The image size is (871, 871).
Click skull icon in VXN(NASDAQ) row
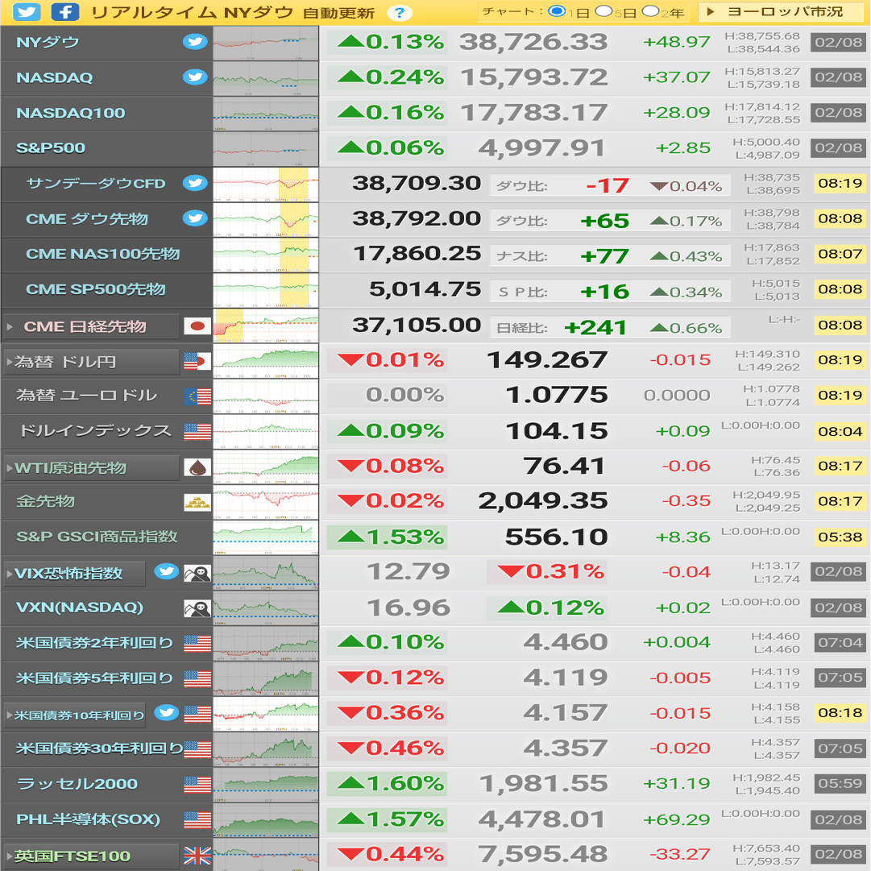[x=197, y=609]
